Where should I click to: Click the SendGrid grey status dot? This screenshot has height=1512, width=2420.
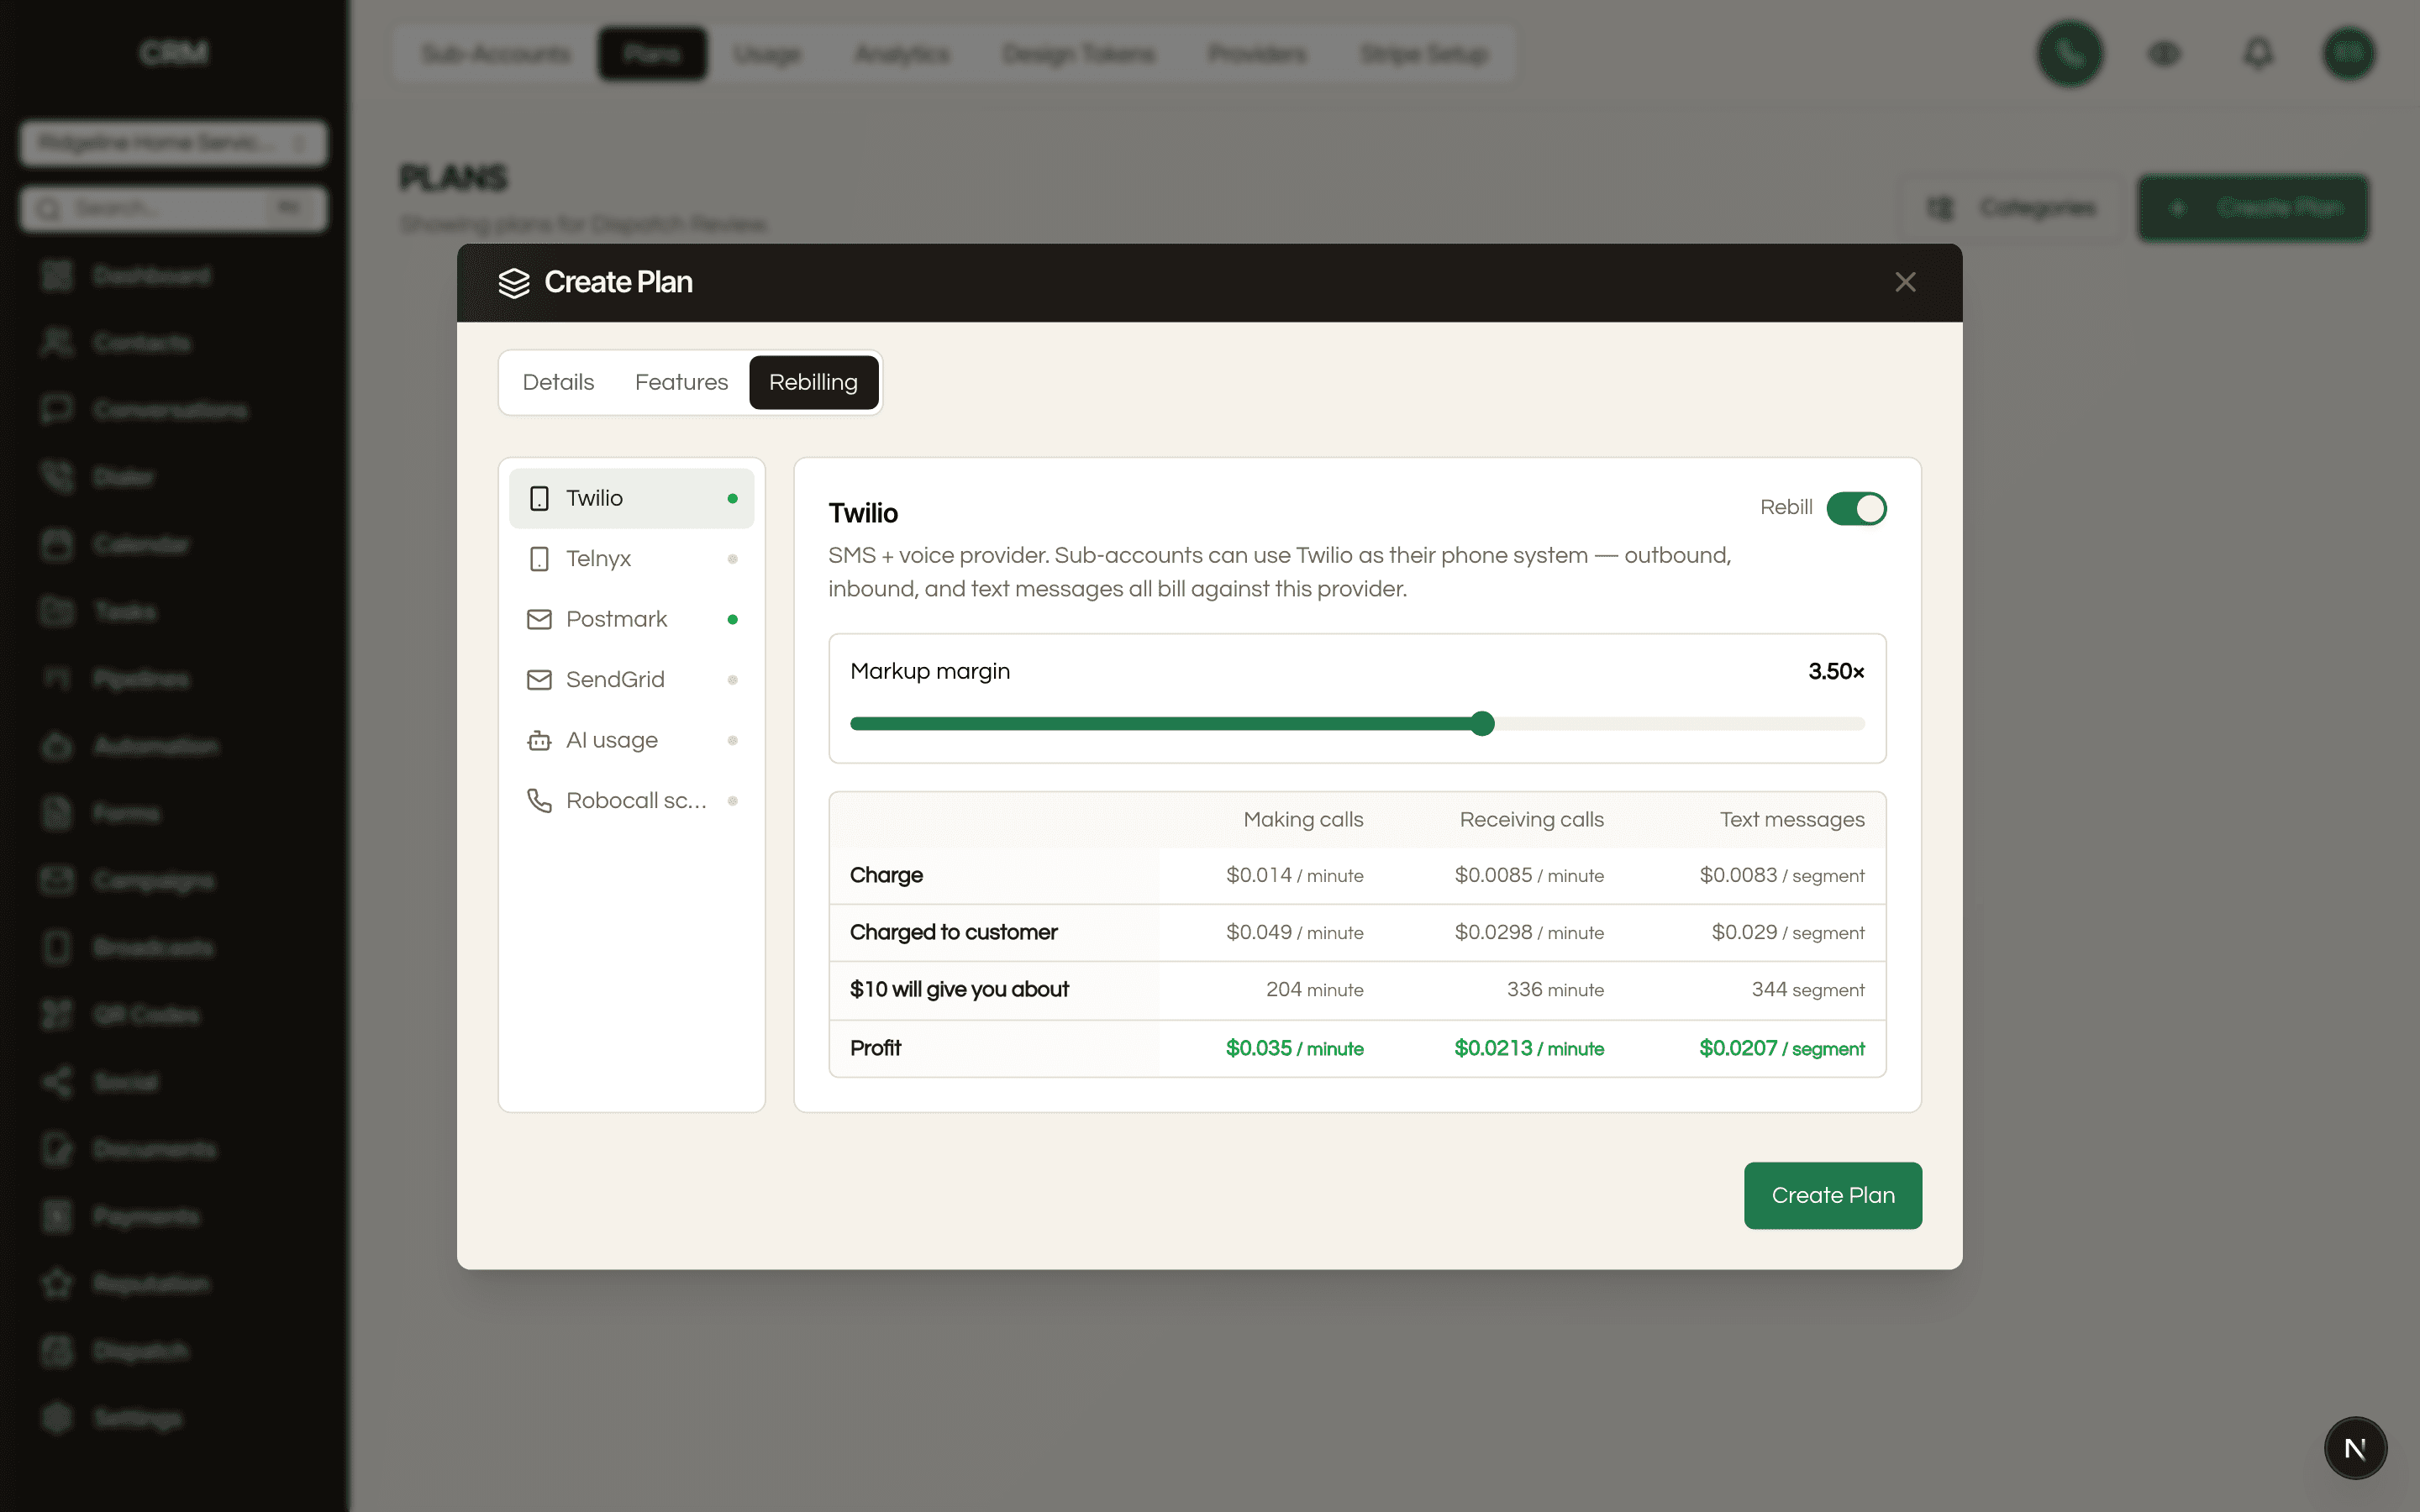[x=732, y=679]
